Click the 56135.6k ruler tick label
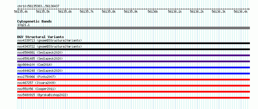 click(65, 12)
